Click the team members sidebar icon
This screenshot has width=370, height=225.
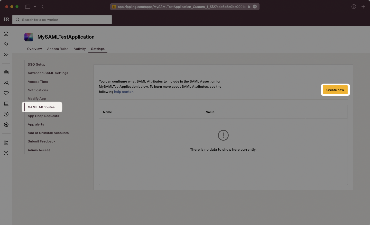(6, 83)
